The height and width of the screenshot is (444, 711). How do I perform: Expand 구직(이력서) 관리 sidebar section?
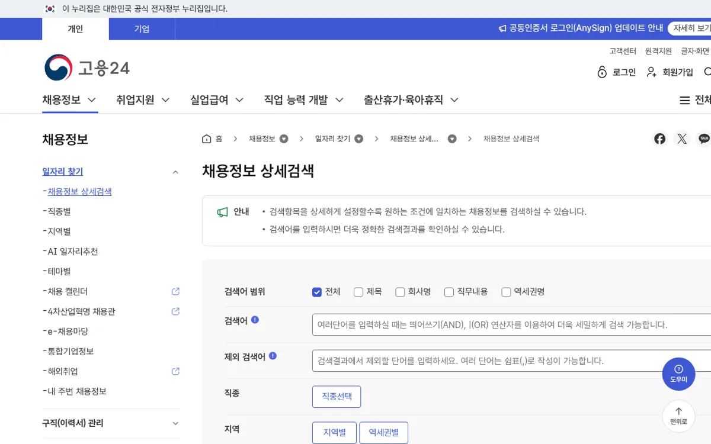coord(175,423)
